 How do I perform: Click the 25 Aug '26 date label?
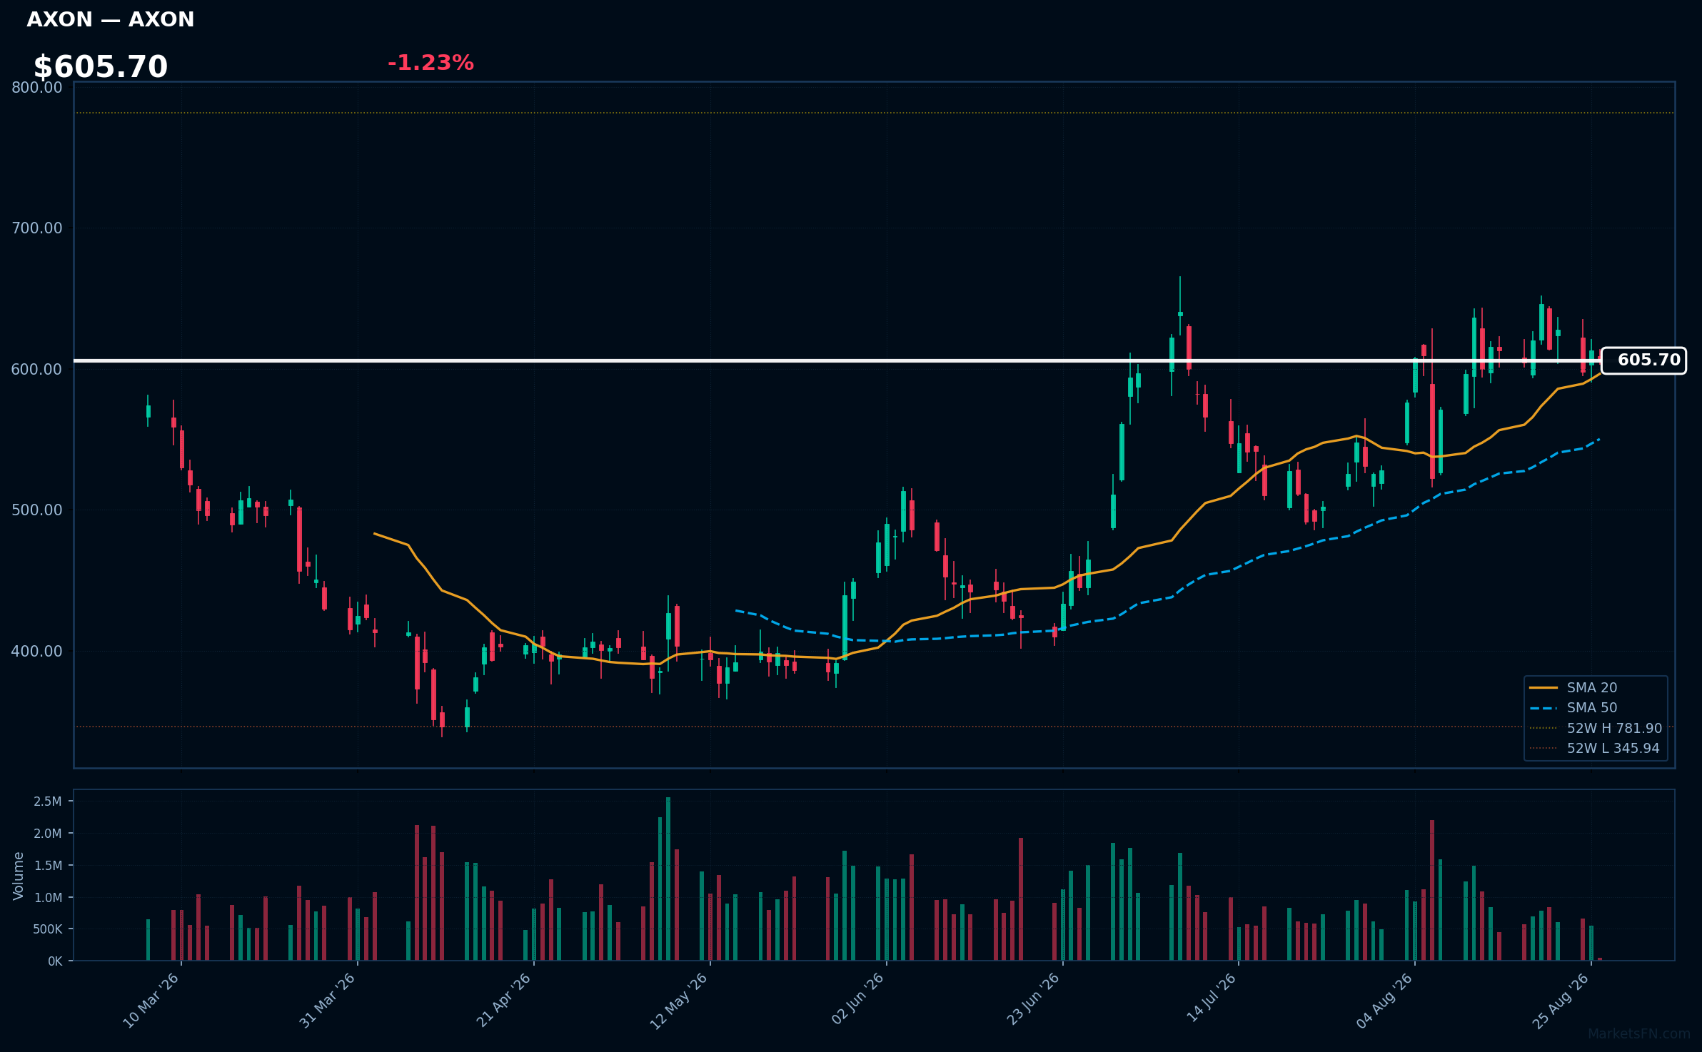(1561, 1000)
